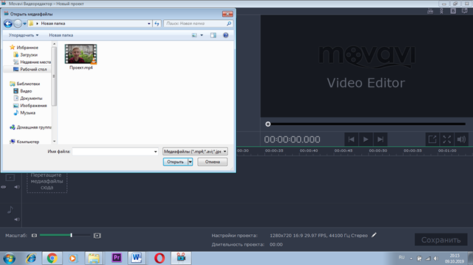The height and width of the screenshot is (265, 473).
Task: Click the Сохранить button in Movavi
Action: click(441, 240)
